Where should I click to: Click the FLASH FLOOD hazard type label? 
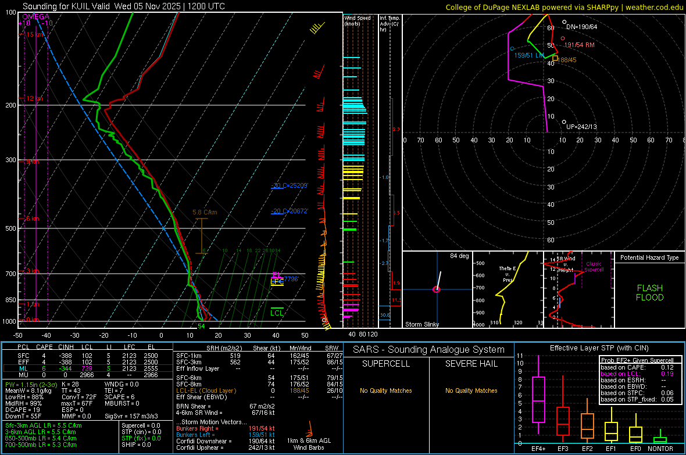[x=649, y=293]
